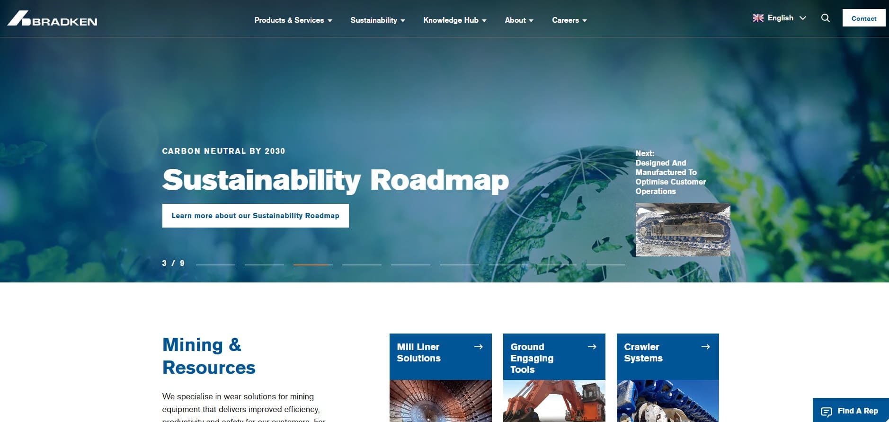The width and height of the screenshot is (889, 422).
Task: Expand the Products & Services dropdown arrow
Action: pos(330,21)
